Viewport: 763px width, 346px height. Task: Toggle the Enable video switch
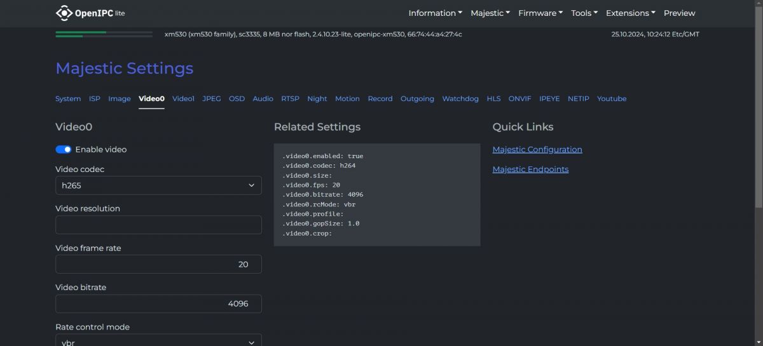tap(64, 149)
